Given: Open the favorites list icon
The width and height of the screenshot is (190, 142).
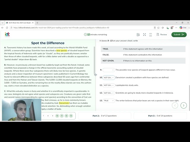Looking at the screenshot, I should click(x=163, y=28).
